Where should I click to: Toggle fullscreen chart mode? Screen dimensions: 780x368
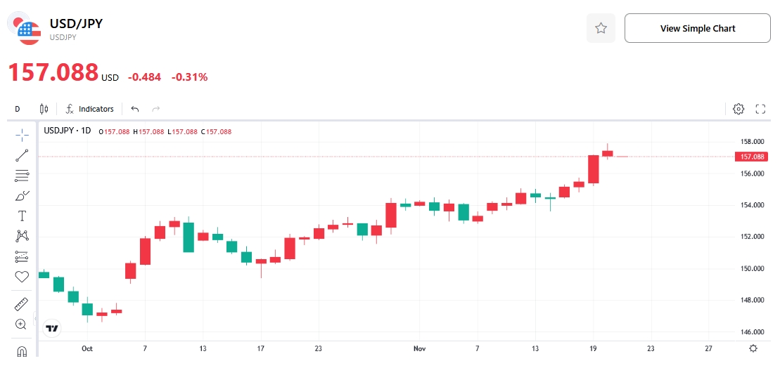(x=760, y=109)
